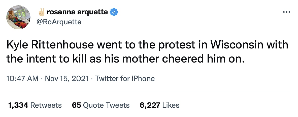Open the rosanna arquette display name

click(77, 12)
